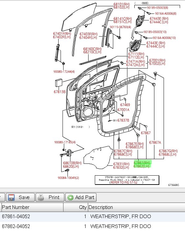
Task: Click diagram label 67472A(LH)
Action: (135, 65)
